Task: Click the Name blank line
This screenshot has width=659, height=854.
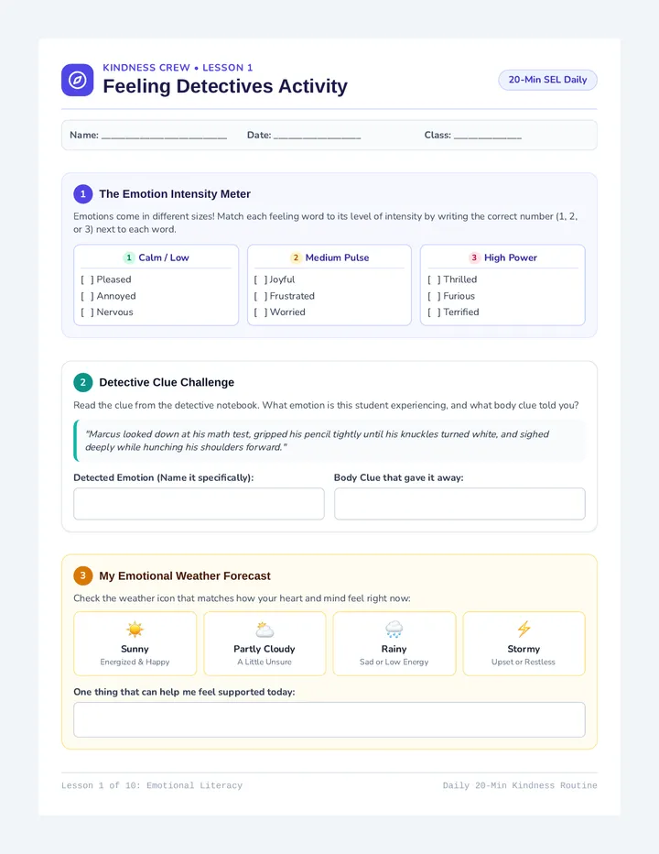Action: 164,137
